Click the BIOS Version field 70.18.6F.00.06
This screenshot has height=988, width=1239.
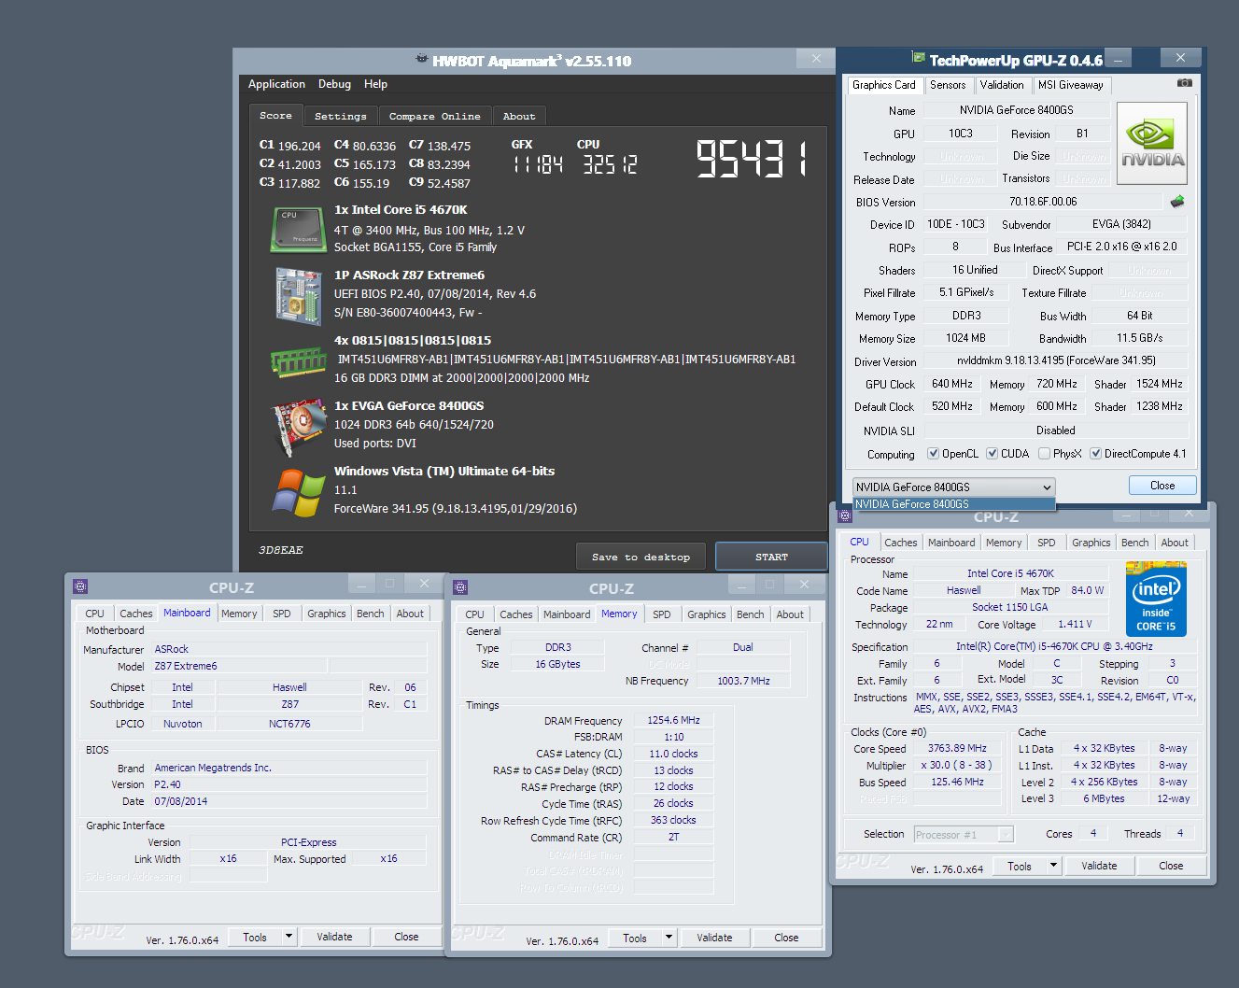[1043, 202]
